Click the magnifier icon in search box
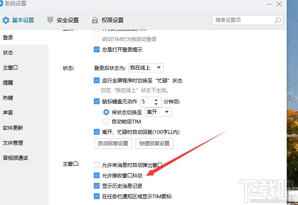 pos(278,20)
